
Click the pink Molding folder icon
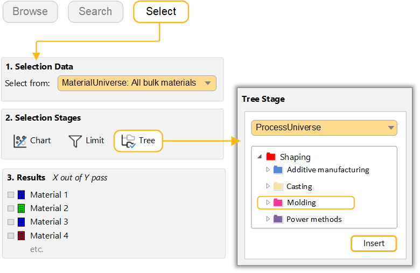(278, 202)
